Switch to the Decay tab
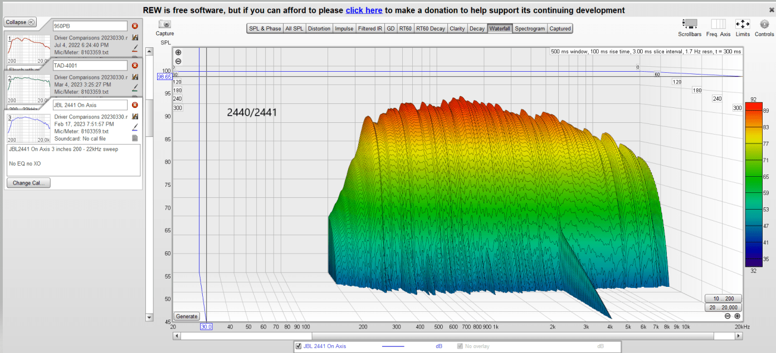 pyautogui.click(x=477, y=28)
